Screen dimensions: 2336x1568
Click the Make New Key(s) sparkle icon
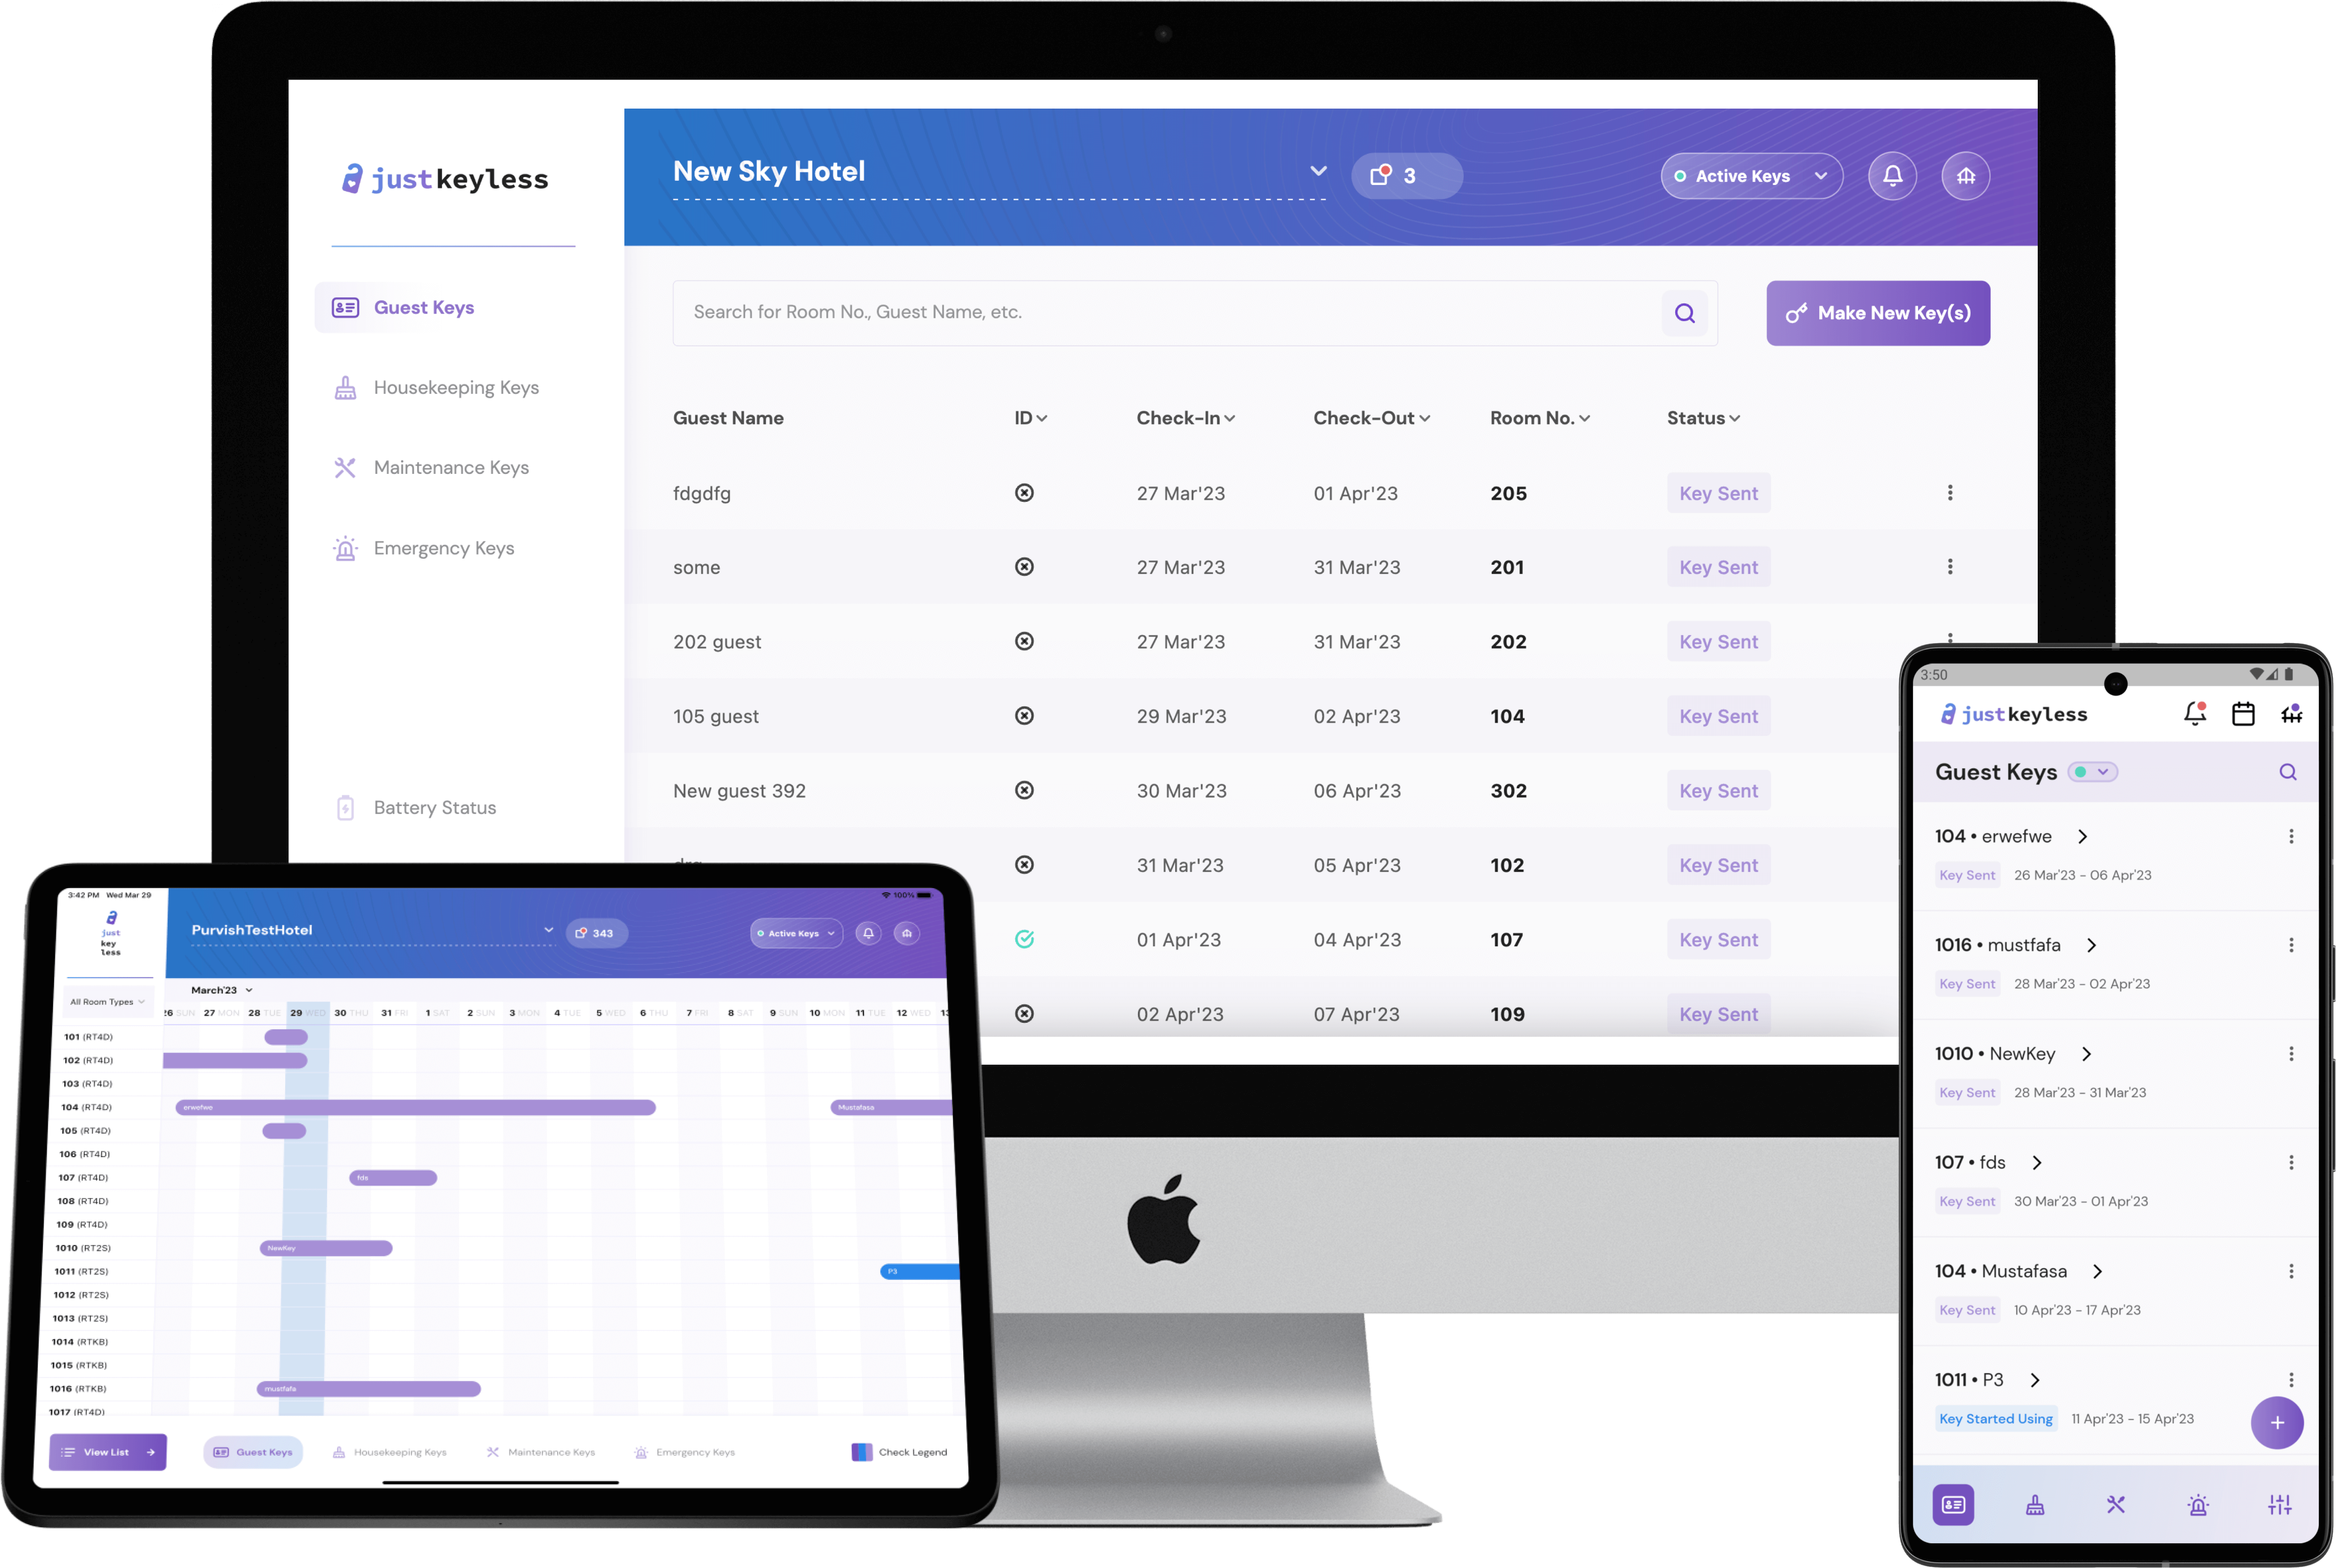tap(1797, 311)
